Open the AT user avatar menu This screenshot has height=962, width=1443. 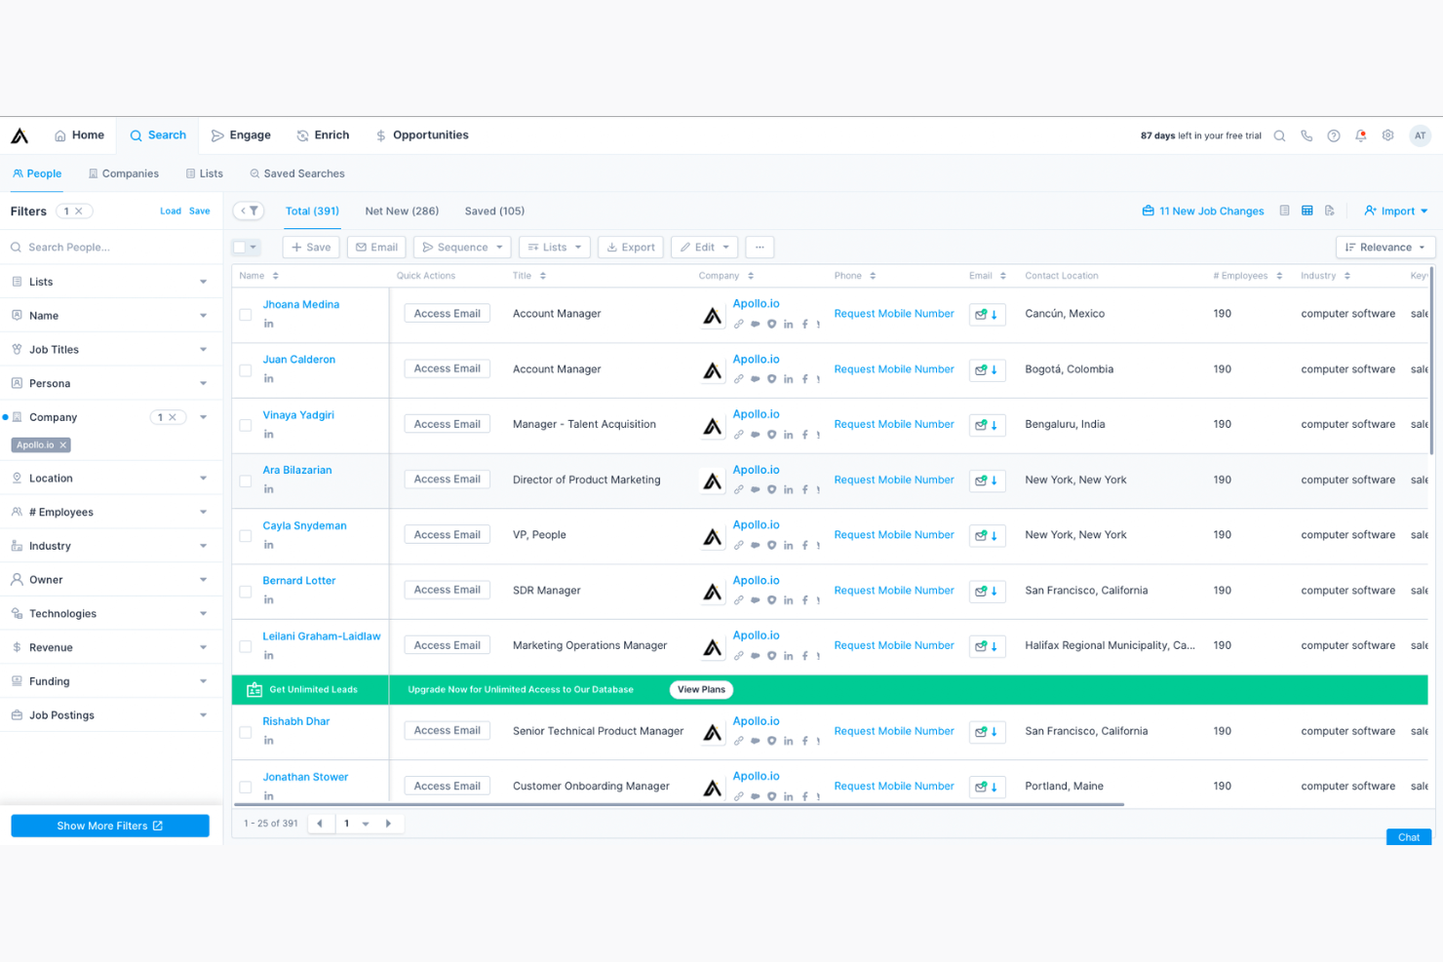point(1421,135)
